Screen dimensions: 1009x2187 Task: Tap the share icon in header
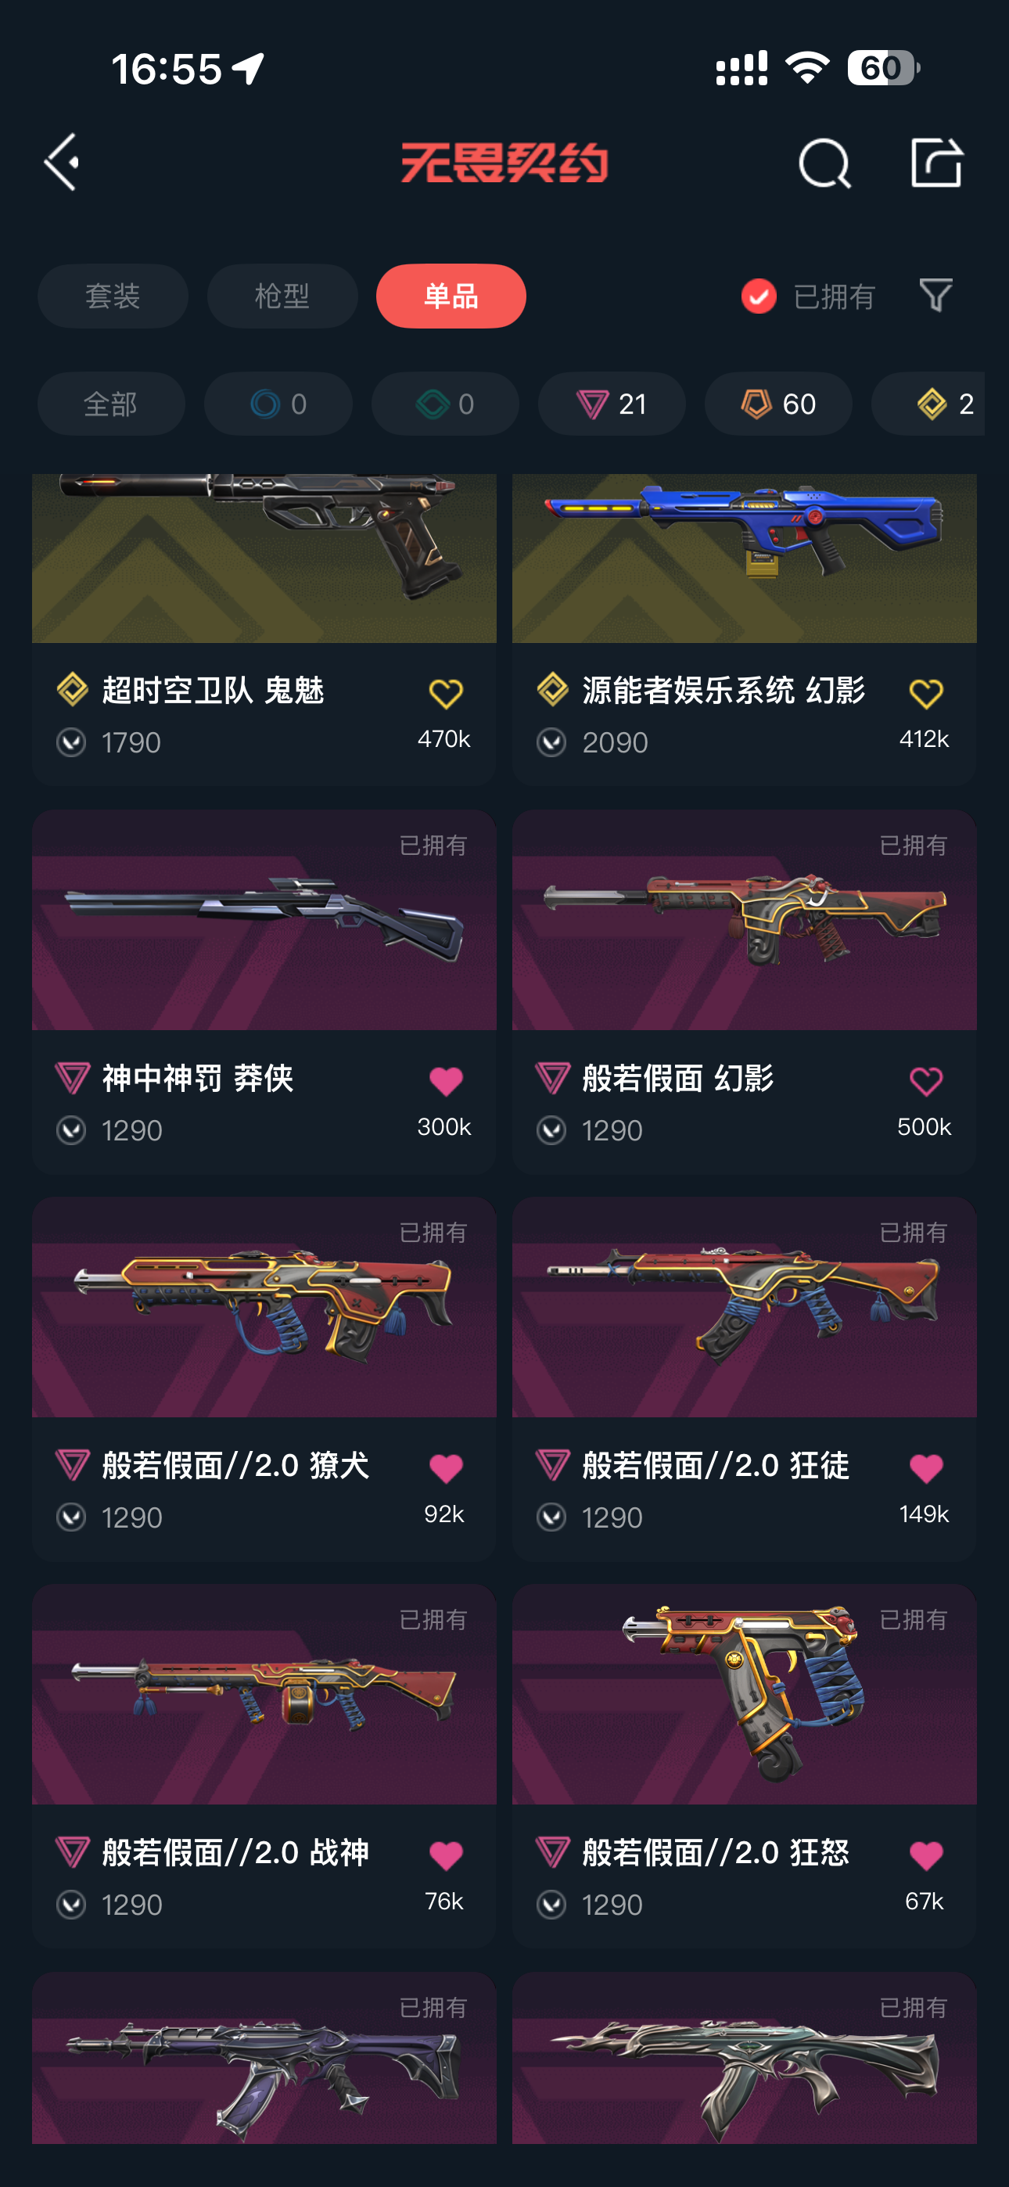point(936,161)
